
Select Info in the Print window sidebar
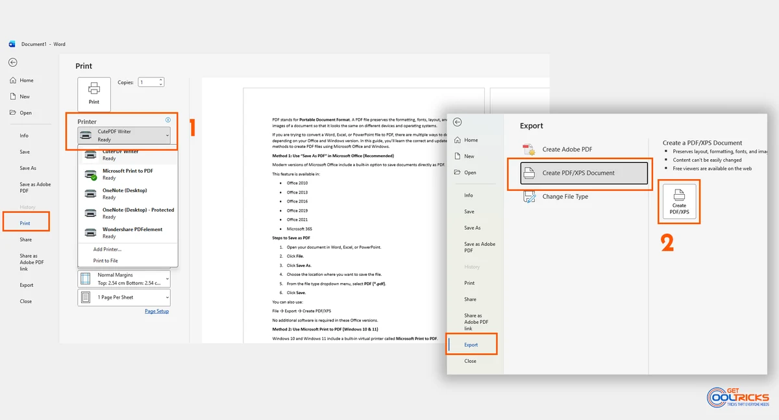[24, 136]
